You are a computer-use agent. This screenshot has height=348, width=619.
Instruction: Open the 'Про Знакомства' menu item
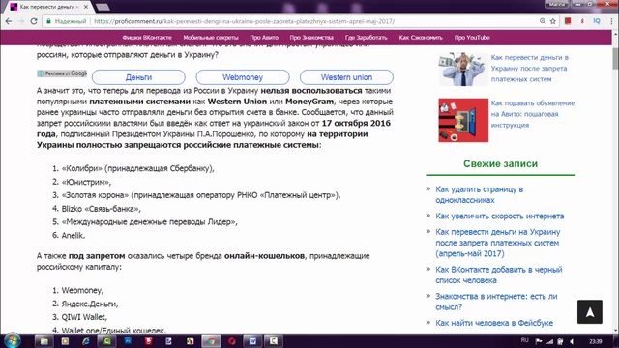(311, 38)
